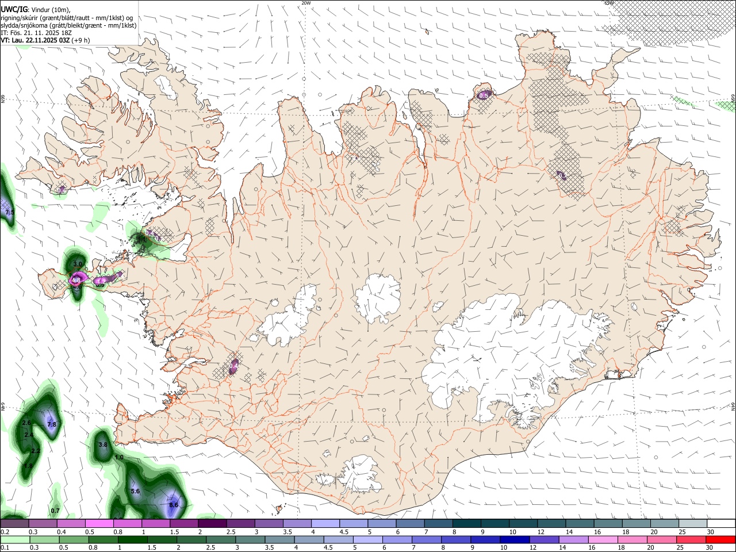Click the 1.0 precipitation value label

click(x=119, y=457)
